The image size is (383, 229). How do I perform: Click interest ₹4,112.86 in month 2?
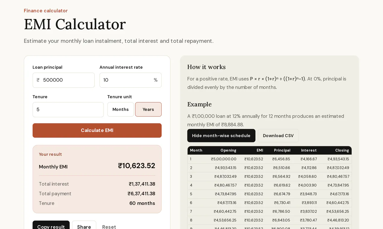[309, 168]
